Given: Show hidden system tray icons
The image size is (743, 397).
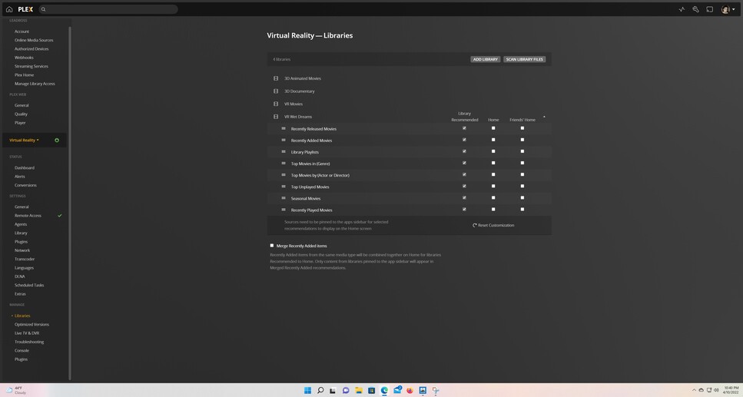Looking at the screenshot, I should click(x=694, y=390).
